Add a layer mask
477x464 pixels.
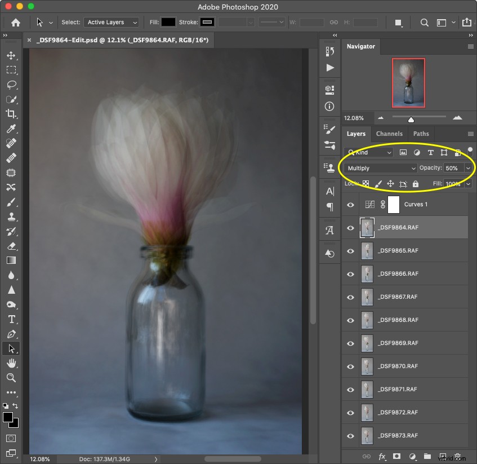398,457
